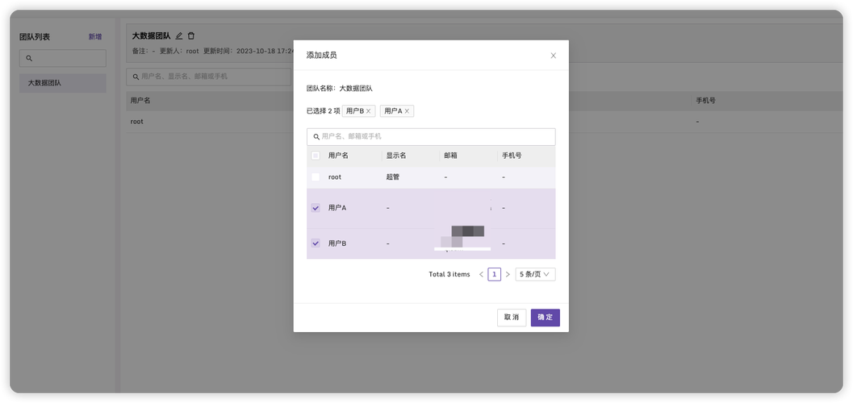Click search icon in dialog user search field
The image size is (853, 403).
coord(316,137)
